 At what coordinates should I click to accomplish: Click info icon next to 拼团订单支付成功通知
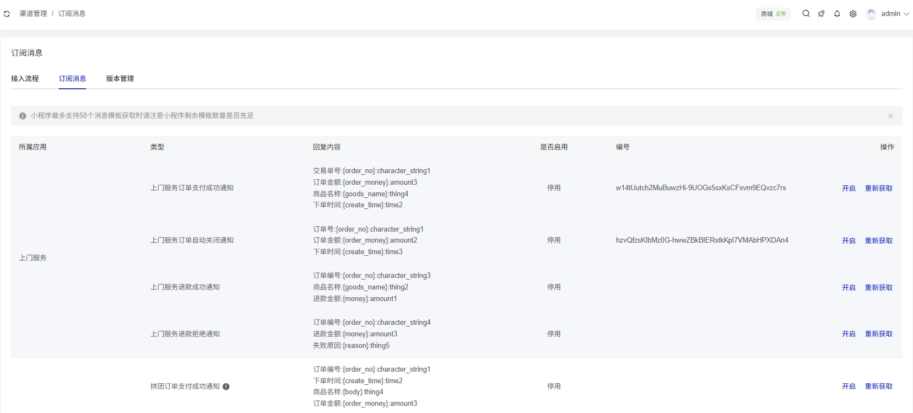coord(226,387)
